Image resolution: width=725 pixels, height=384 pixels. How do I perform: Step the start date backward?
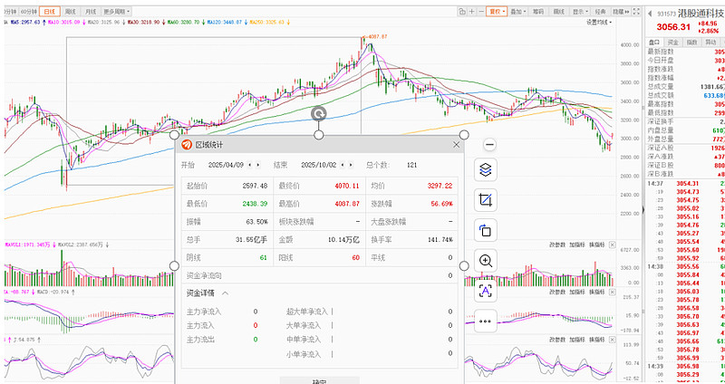(x=250, y=165)
